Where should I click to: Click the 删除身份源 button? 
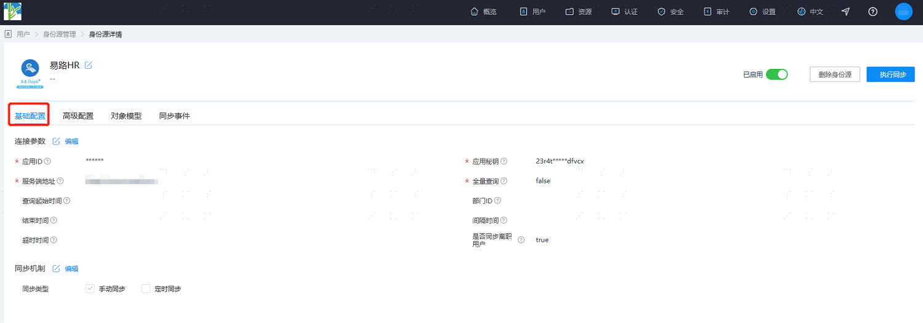(835, 74)
